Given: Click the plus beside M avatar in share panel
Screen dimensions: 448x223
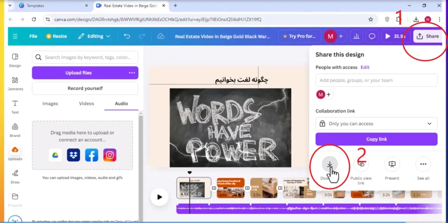Looking at the screenshot, I should click(x=329, y=94).
